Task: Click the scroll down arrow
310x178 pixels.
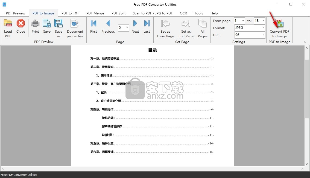Action: click(x=307, y=164)
